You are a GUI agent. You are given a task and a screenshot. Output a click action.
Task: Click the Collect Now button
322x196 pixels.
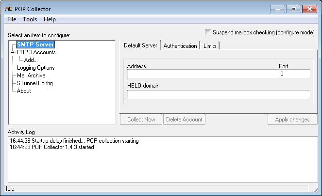pyautogui.click(x=141, y=119)
